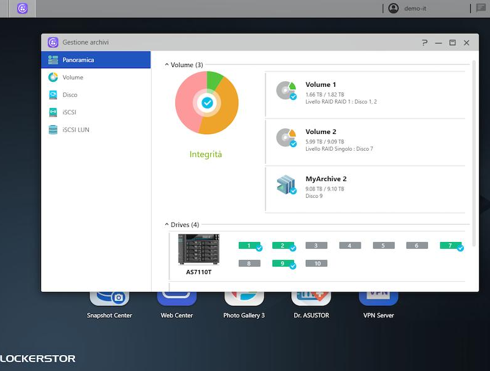Screen dimensions: 490x371
Task: Click the iSCSI sidebar icon
Action: click(x=53, y=112)
